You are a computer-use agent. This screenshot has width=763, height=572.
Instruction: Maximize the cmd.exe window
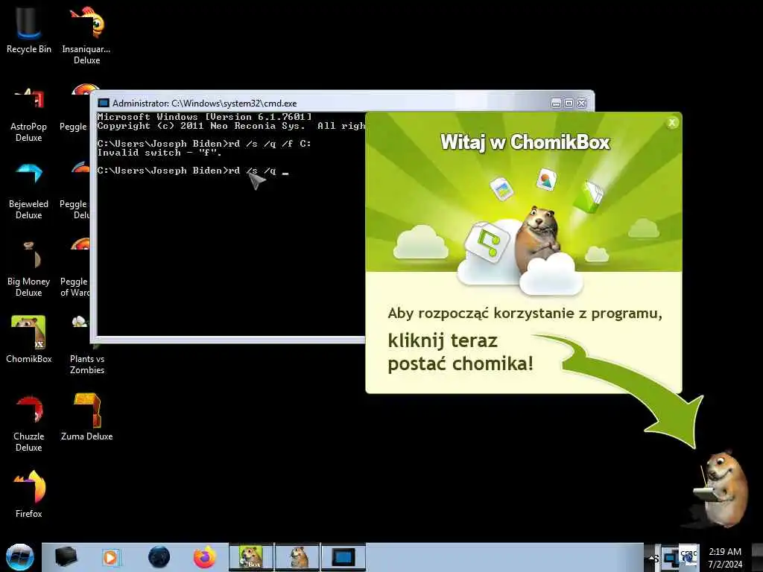[x=569, y=103]
